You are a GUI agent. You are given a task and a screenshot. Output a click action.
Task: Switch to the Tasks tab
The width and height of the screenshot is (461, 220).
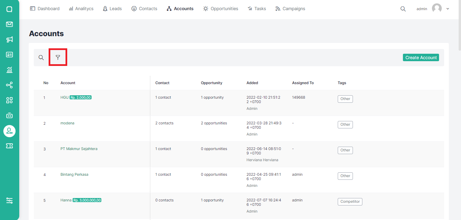[257, 9]
